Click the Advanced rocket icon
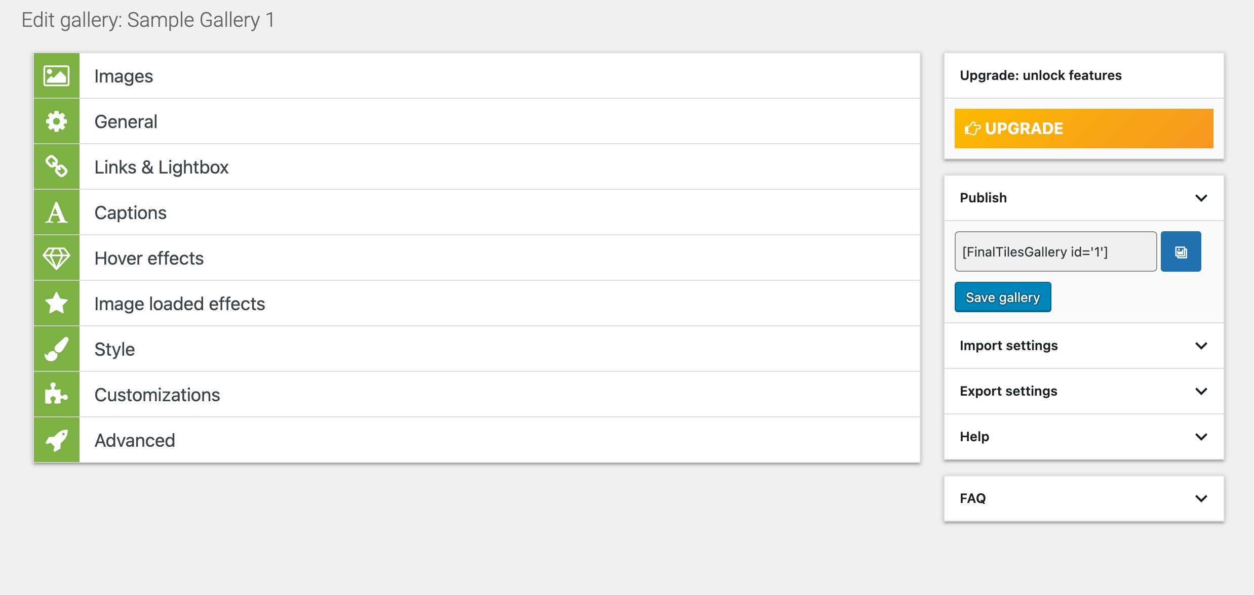 pos(56,440)
